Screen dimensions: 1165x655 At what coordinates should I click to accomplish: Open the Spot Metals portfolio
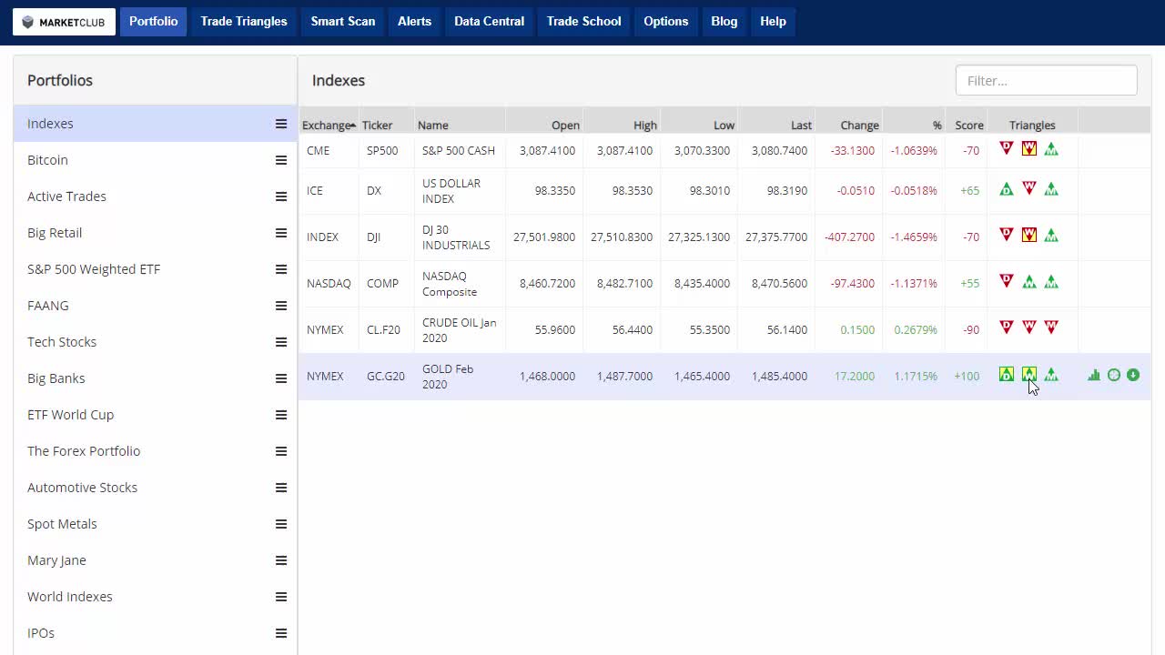(x=155, y=524)
